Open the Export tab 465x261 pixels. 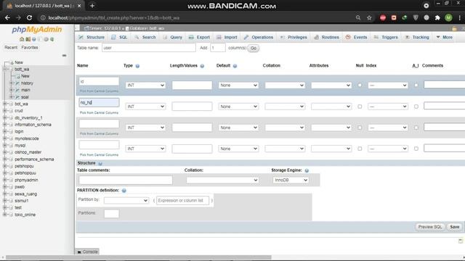pyautogui.click(x=199, y=37)
